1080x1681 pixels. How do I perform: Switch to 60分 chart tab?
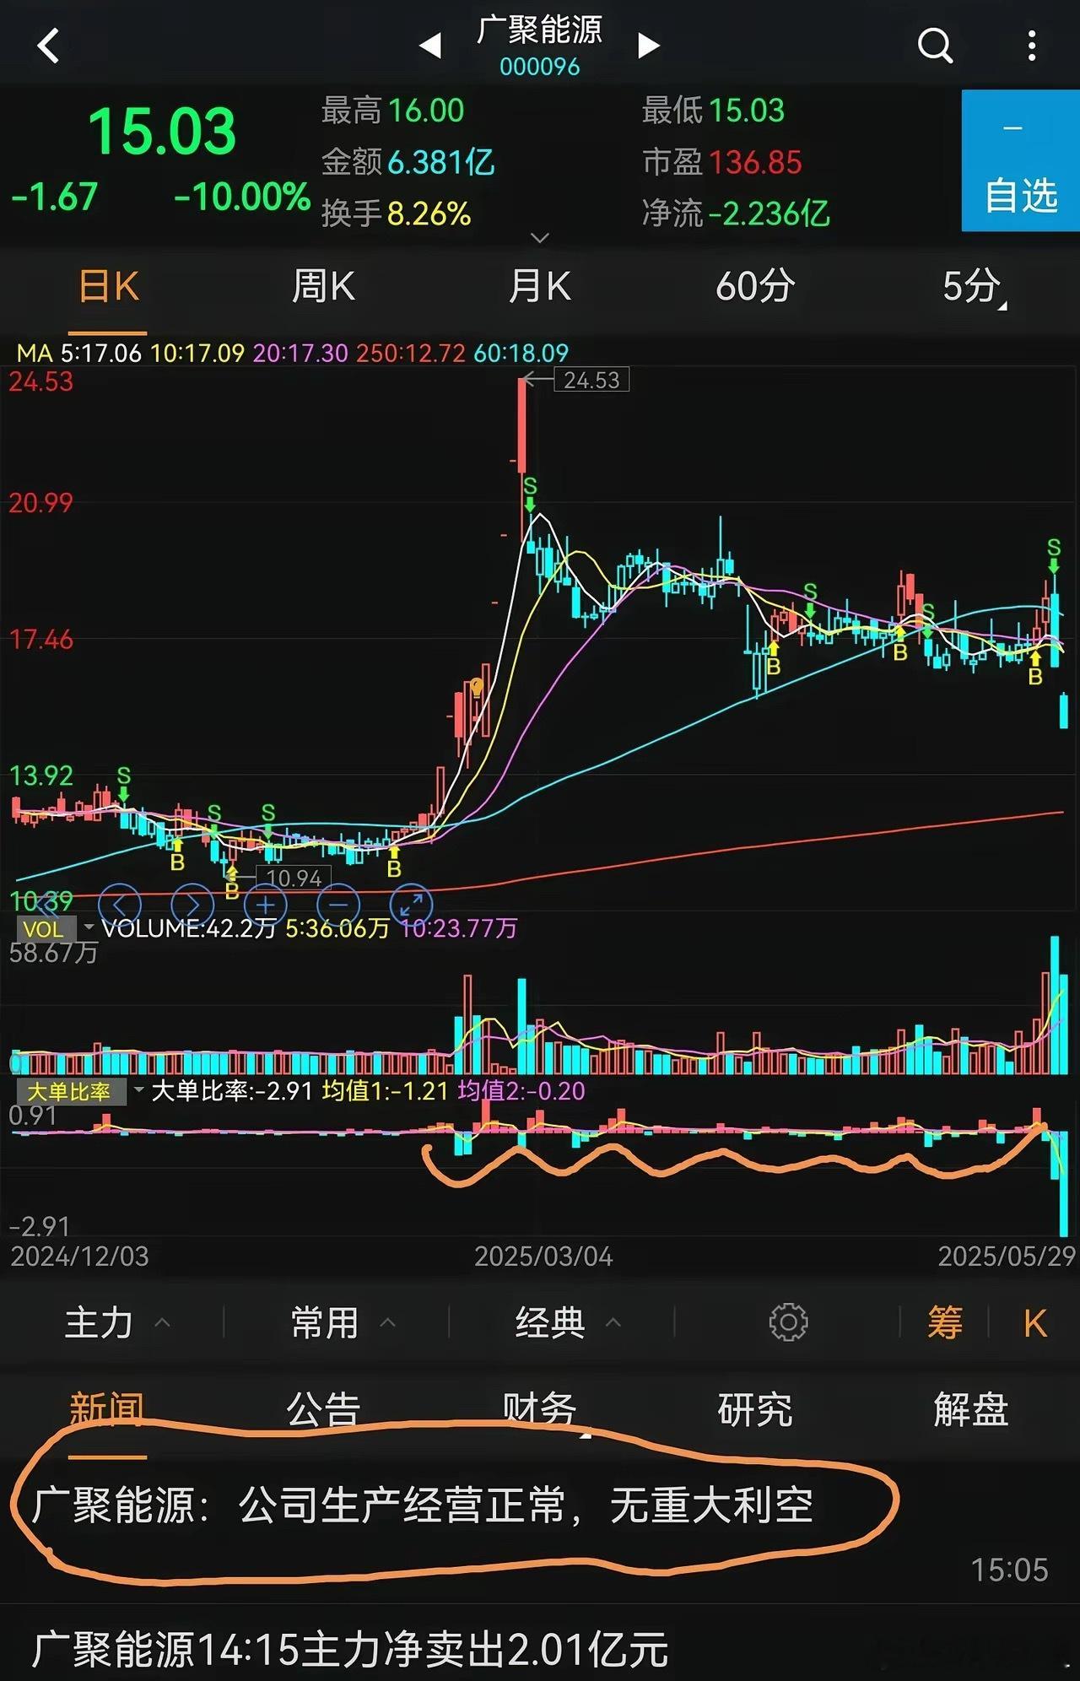coord(755,287)
